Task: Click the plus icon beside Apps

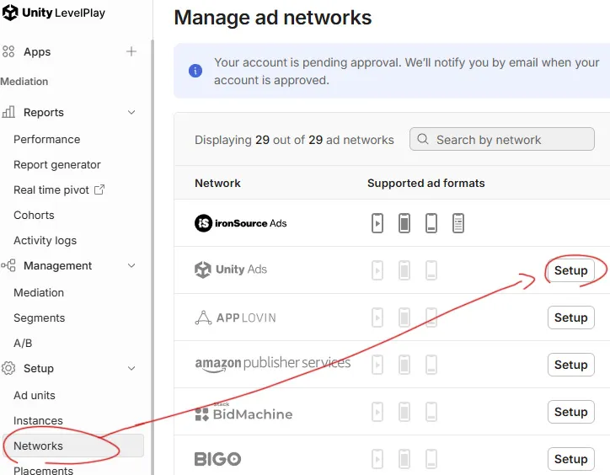Action: [x=131, y=51]
